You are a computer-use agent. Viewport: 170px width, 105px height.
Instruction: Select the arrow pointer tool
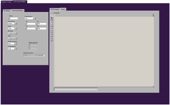tap(52, 18)
